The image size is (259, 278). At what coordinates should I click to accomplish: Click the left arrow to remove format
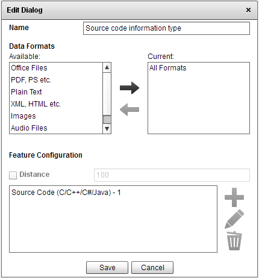coord(129,110)
